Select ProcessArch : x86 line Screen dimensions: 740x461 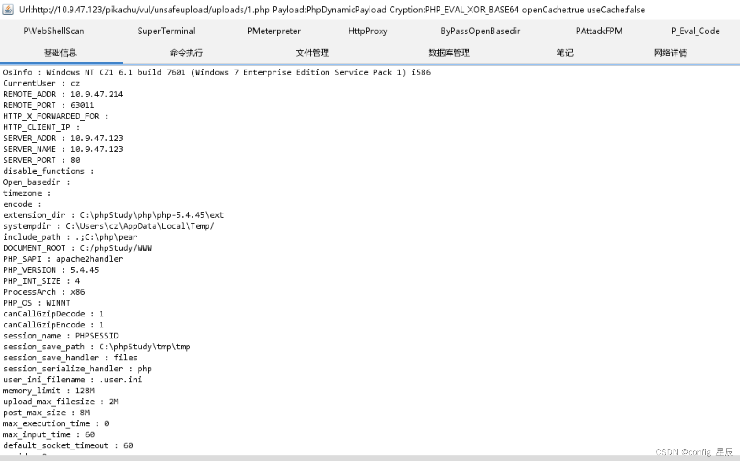pyautogui.click(x=44, y=292)
